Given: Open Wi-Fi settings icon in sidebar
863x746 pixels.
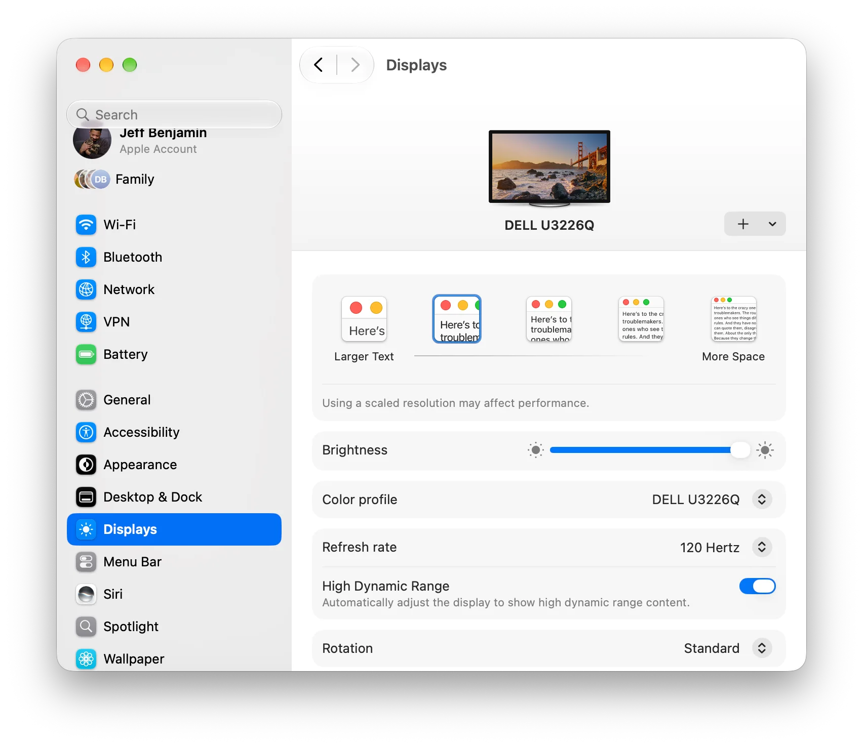Looking at the screenshot, I should pyautogui.click(x=86, y=225).
